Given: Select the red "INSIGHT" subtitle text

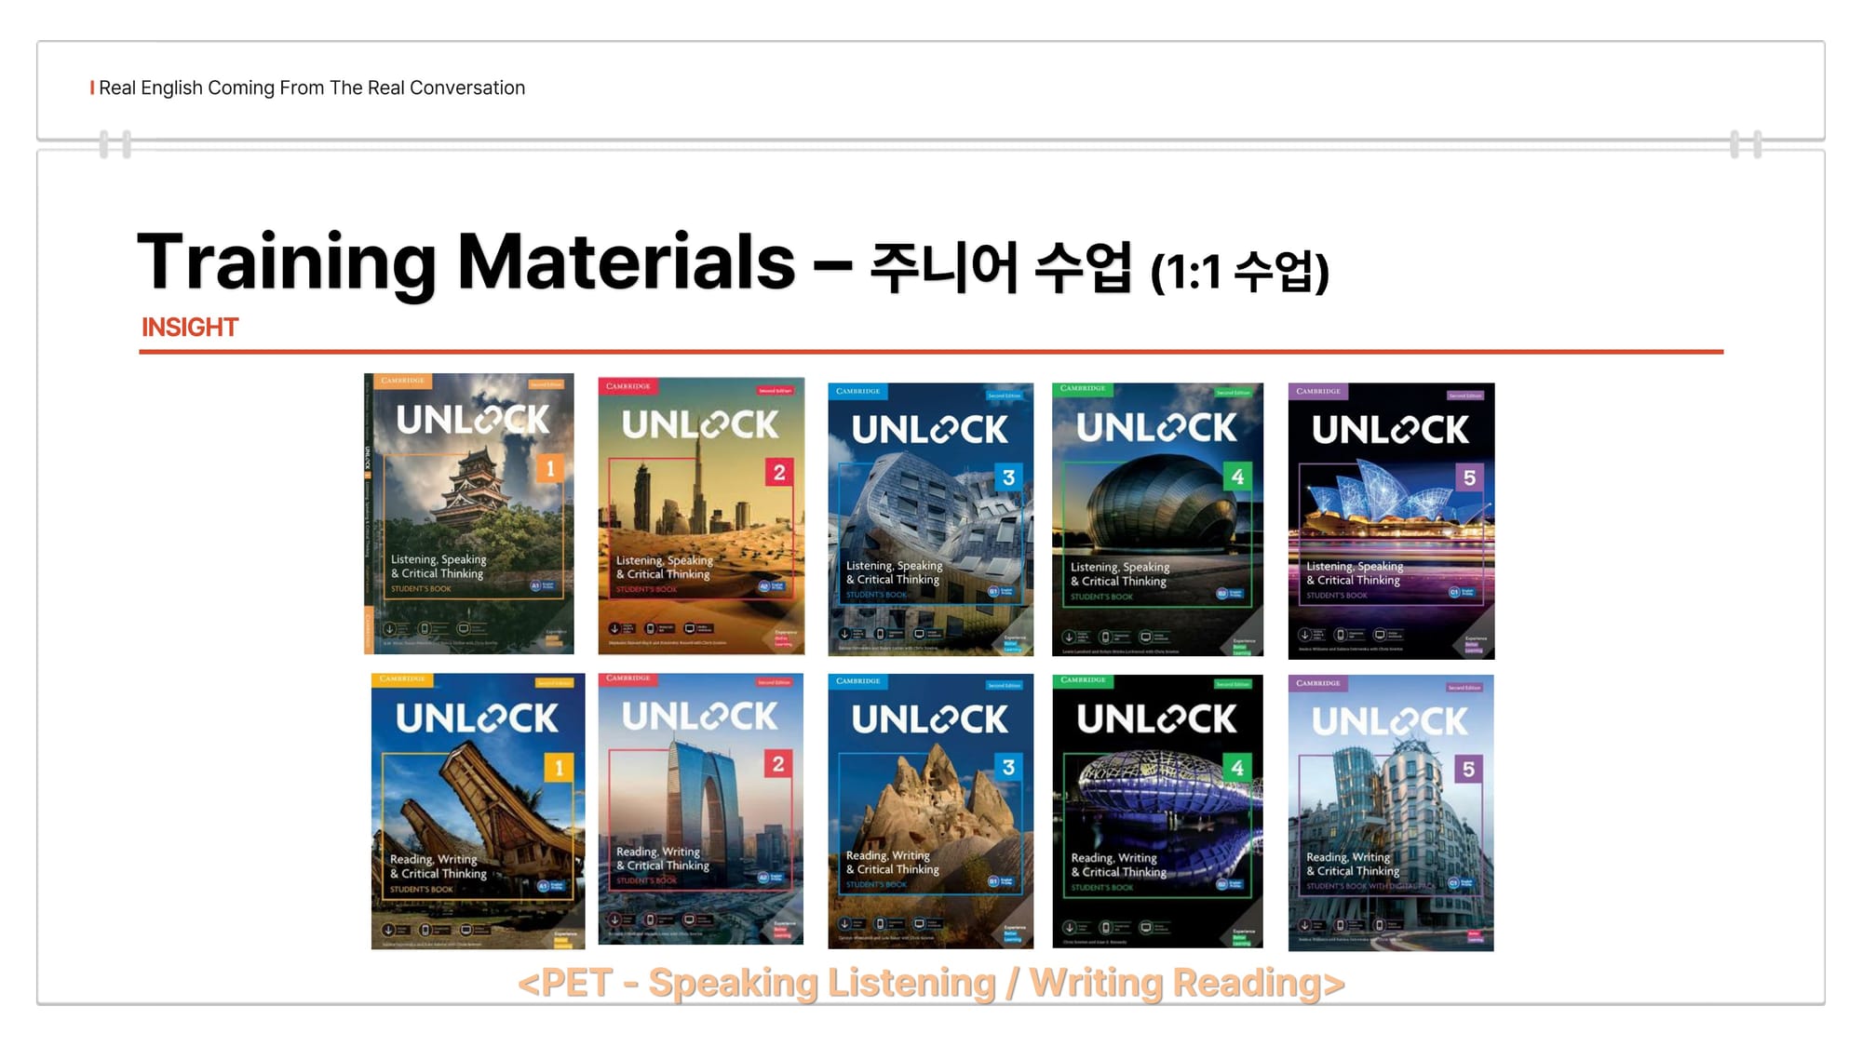Looking at the screenshot, I should click(190, 328).
